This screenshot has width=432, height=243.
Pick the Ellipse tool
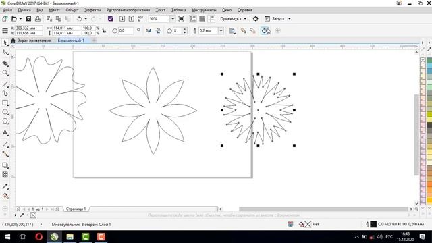pos(5,112)
